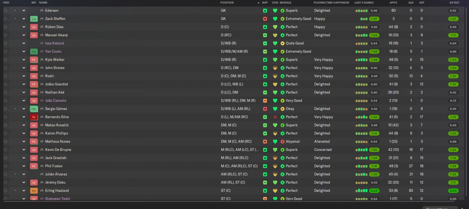This screenshot has height=209, width=469.
Task: Click Kyle Walker's red 'Int' status badge
Action: pos(34,60)
